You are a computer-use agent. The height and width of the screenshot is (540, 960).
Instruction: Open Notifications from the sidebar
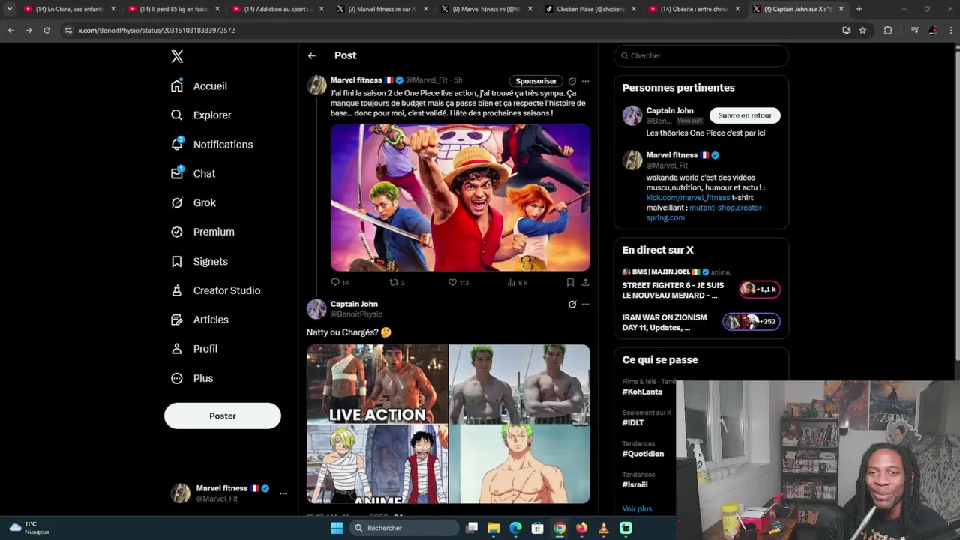[211, 144]
